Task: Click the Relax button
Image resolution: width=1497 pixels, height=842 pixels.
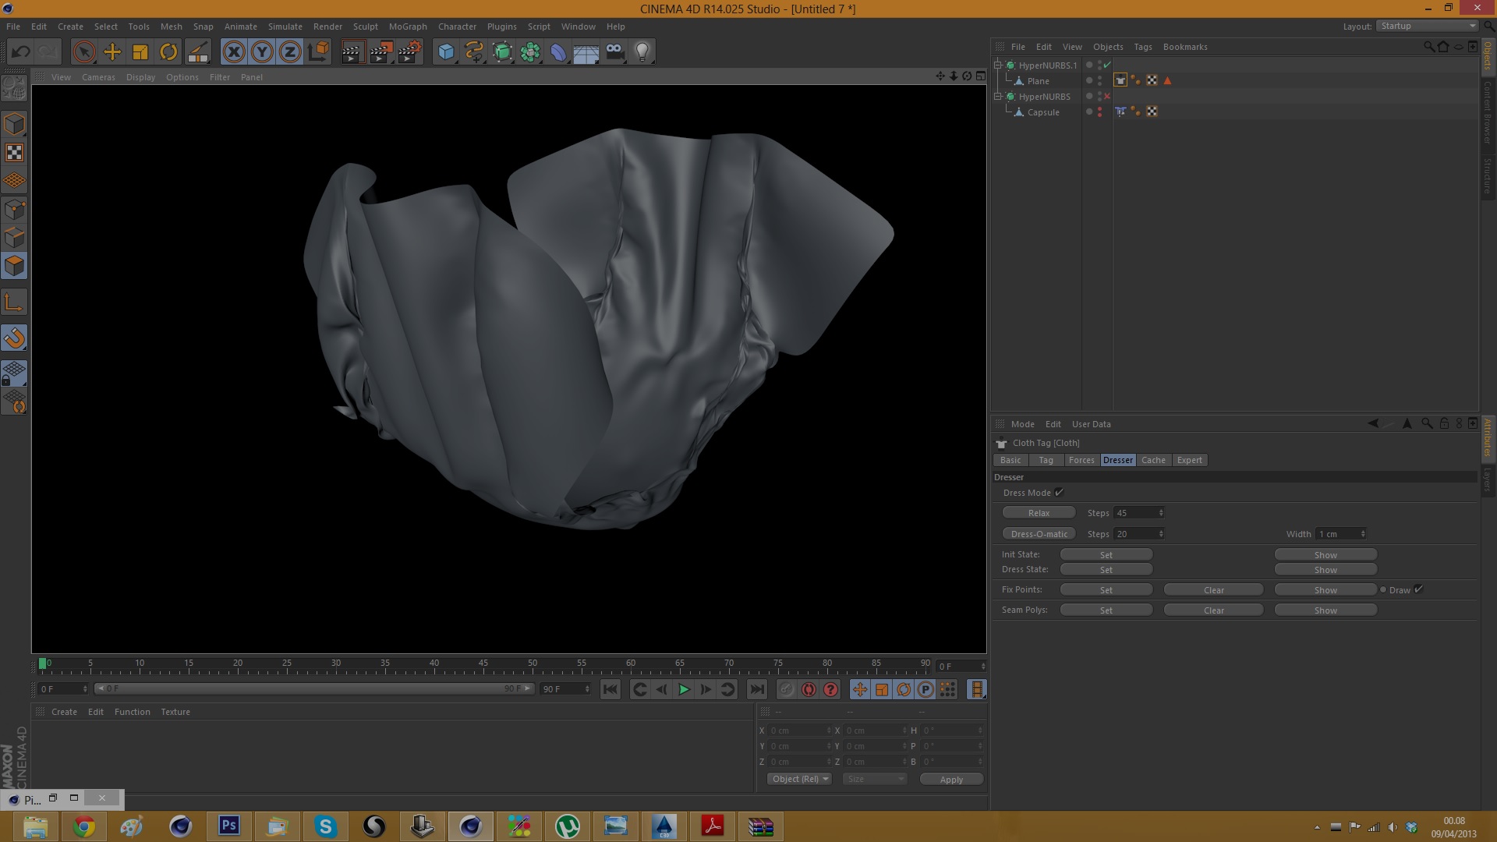Action: point(1039,513)
